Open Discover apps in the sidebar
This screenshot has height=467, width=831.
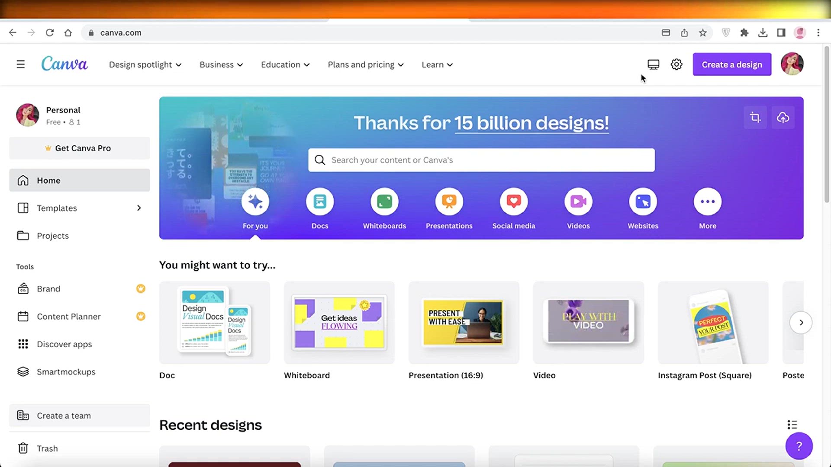coord(80,344)
